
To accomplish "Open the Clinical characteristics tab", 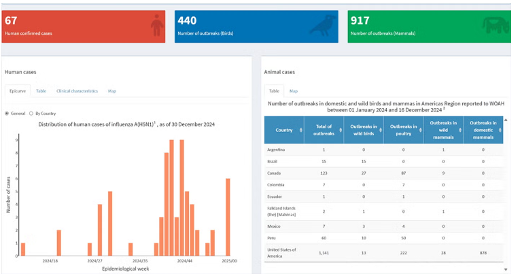I will coord(77,90).
